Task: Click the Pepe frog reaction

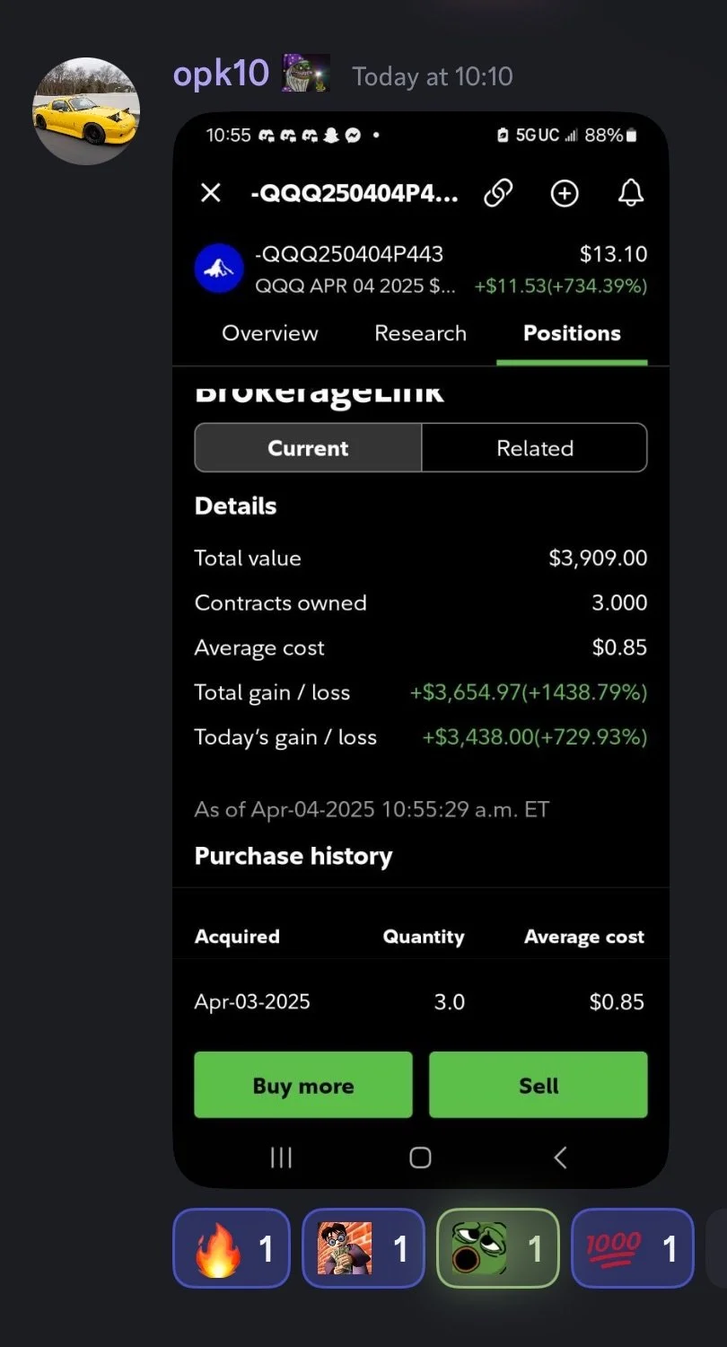Action: pos(498,1248)
